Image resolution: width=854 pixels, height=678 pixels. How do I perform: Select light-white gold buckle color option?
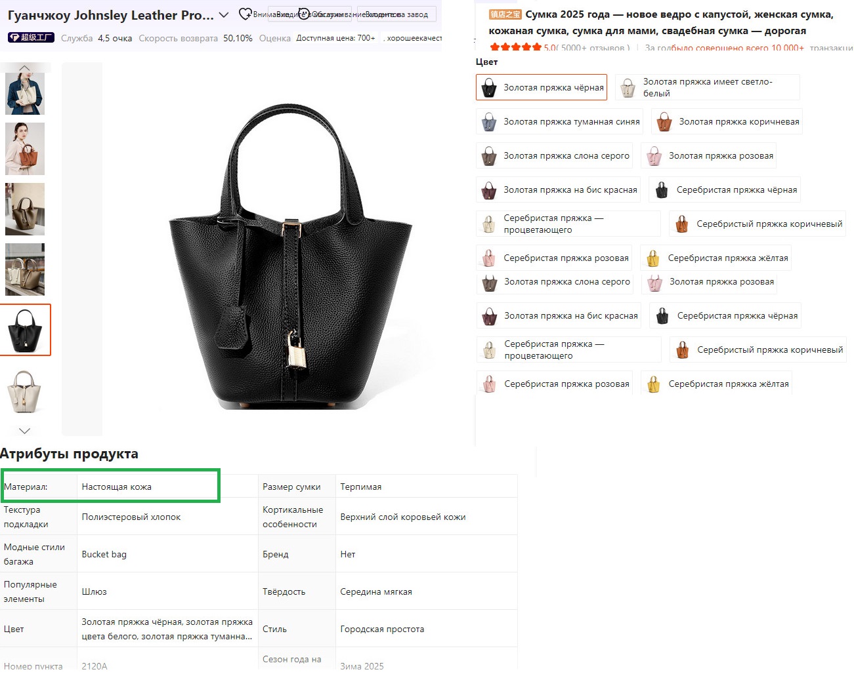tap(707, 87)
